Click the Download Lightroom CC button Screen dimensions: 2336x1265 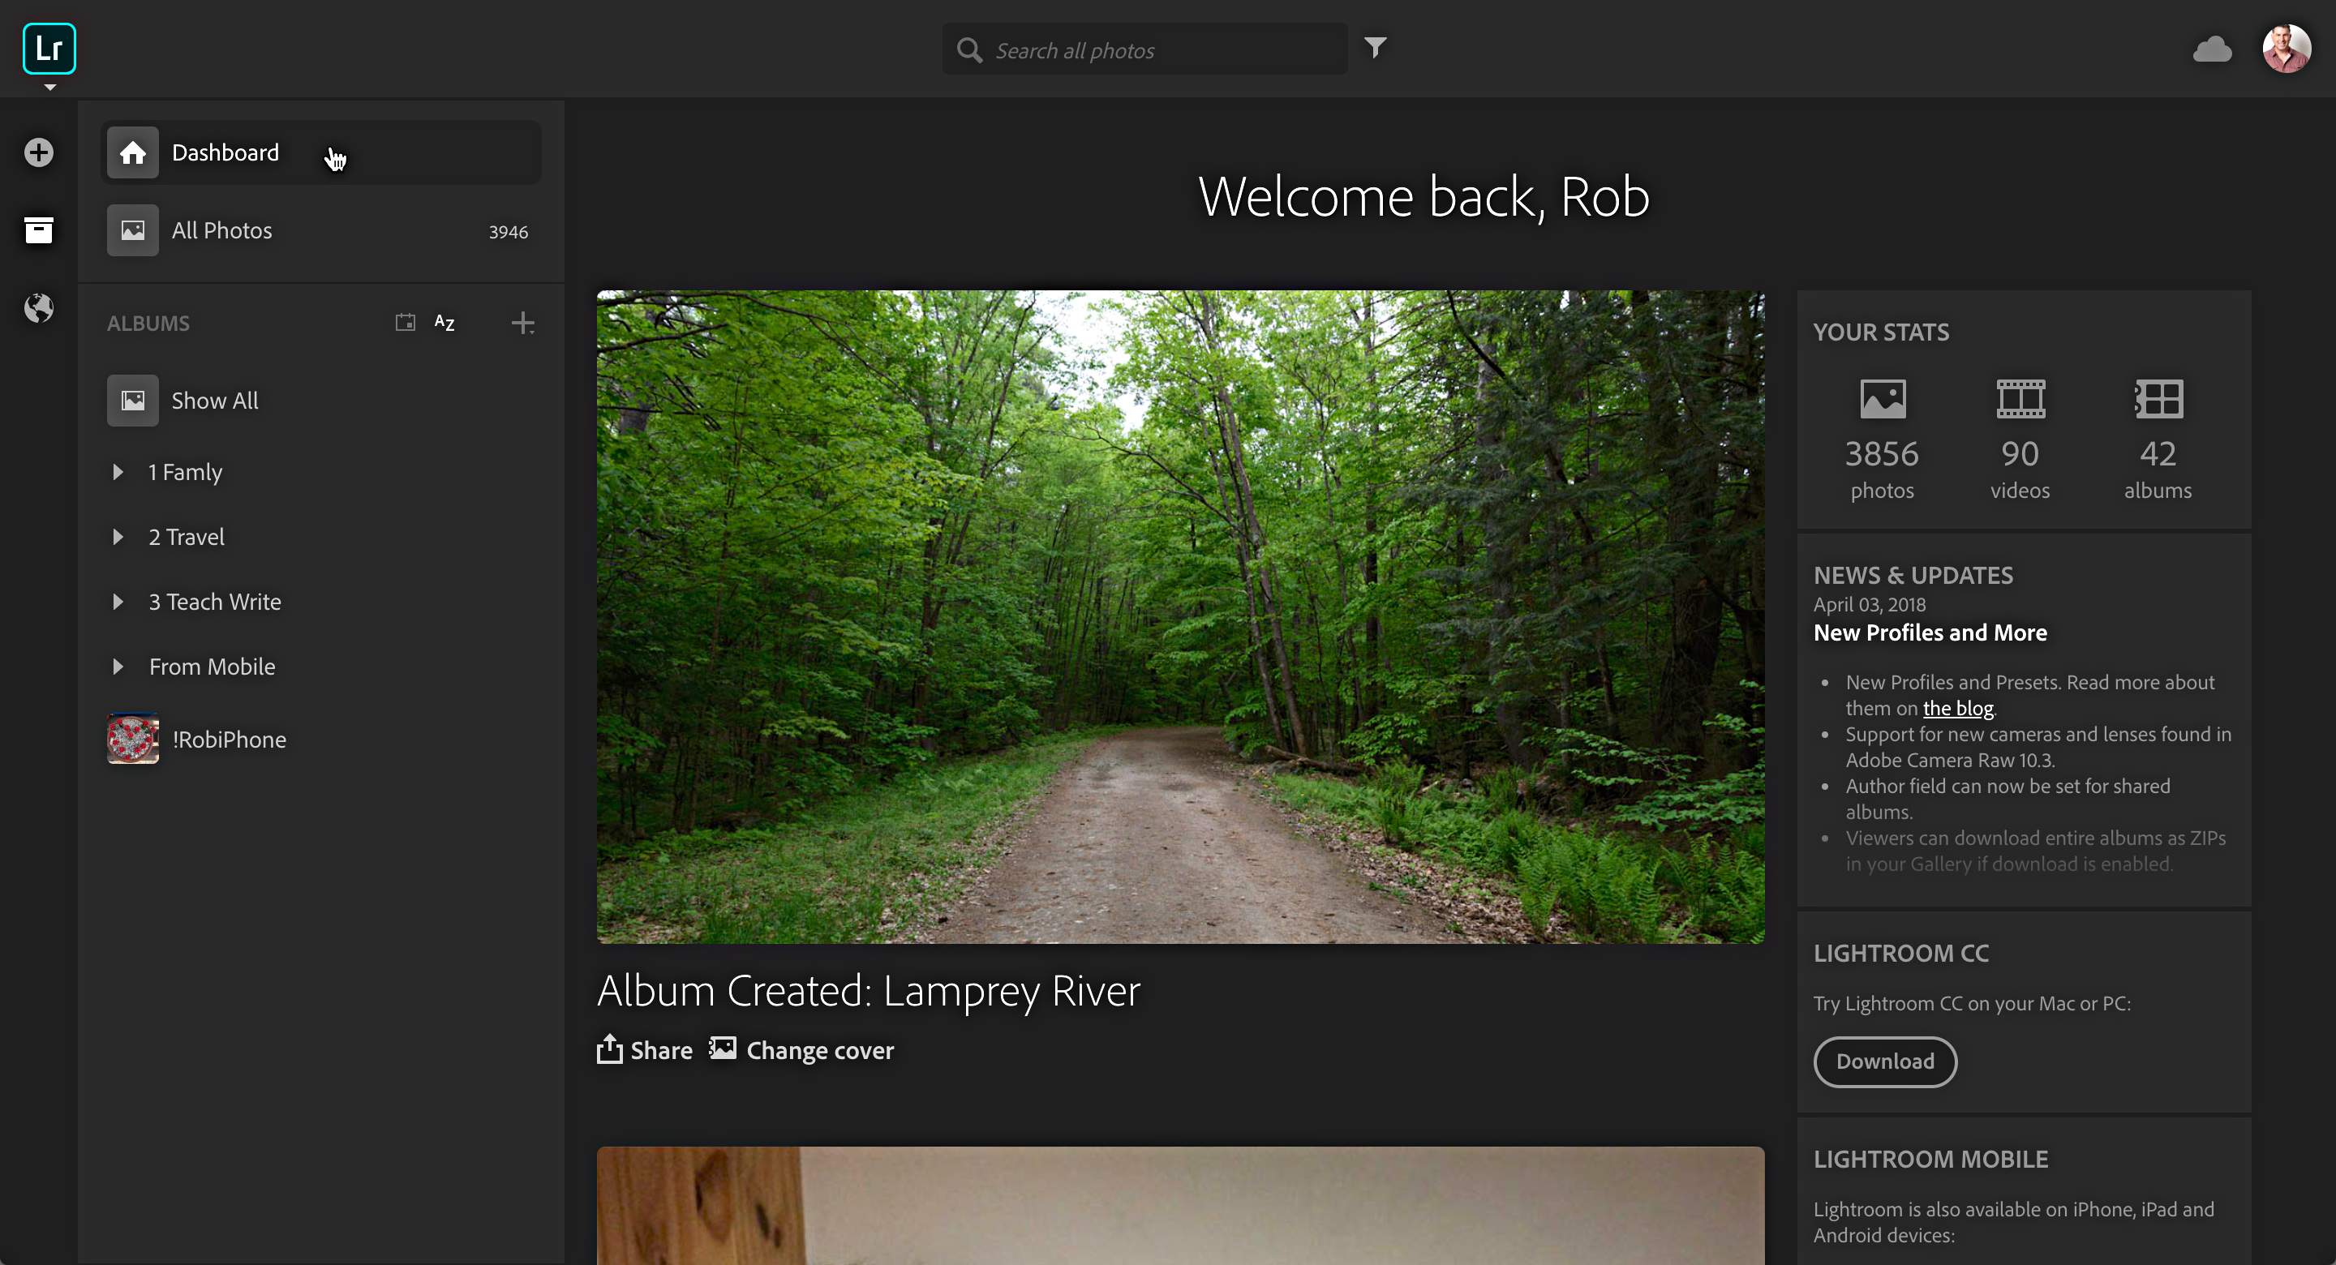coord(1884,1061)
